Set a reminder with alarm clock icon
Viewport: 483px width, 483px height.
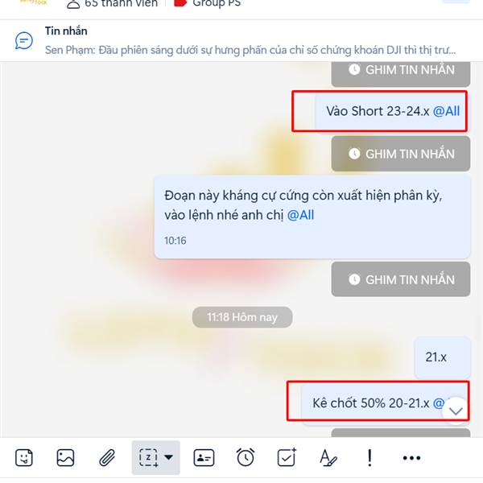(246, 457)
